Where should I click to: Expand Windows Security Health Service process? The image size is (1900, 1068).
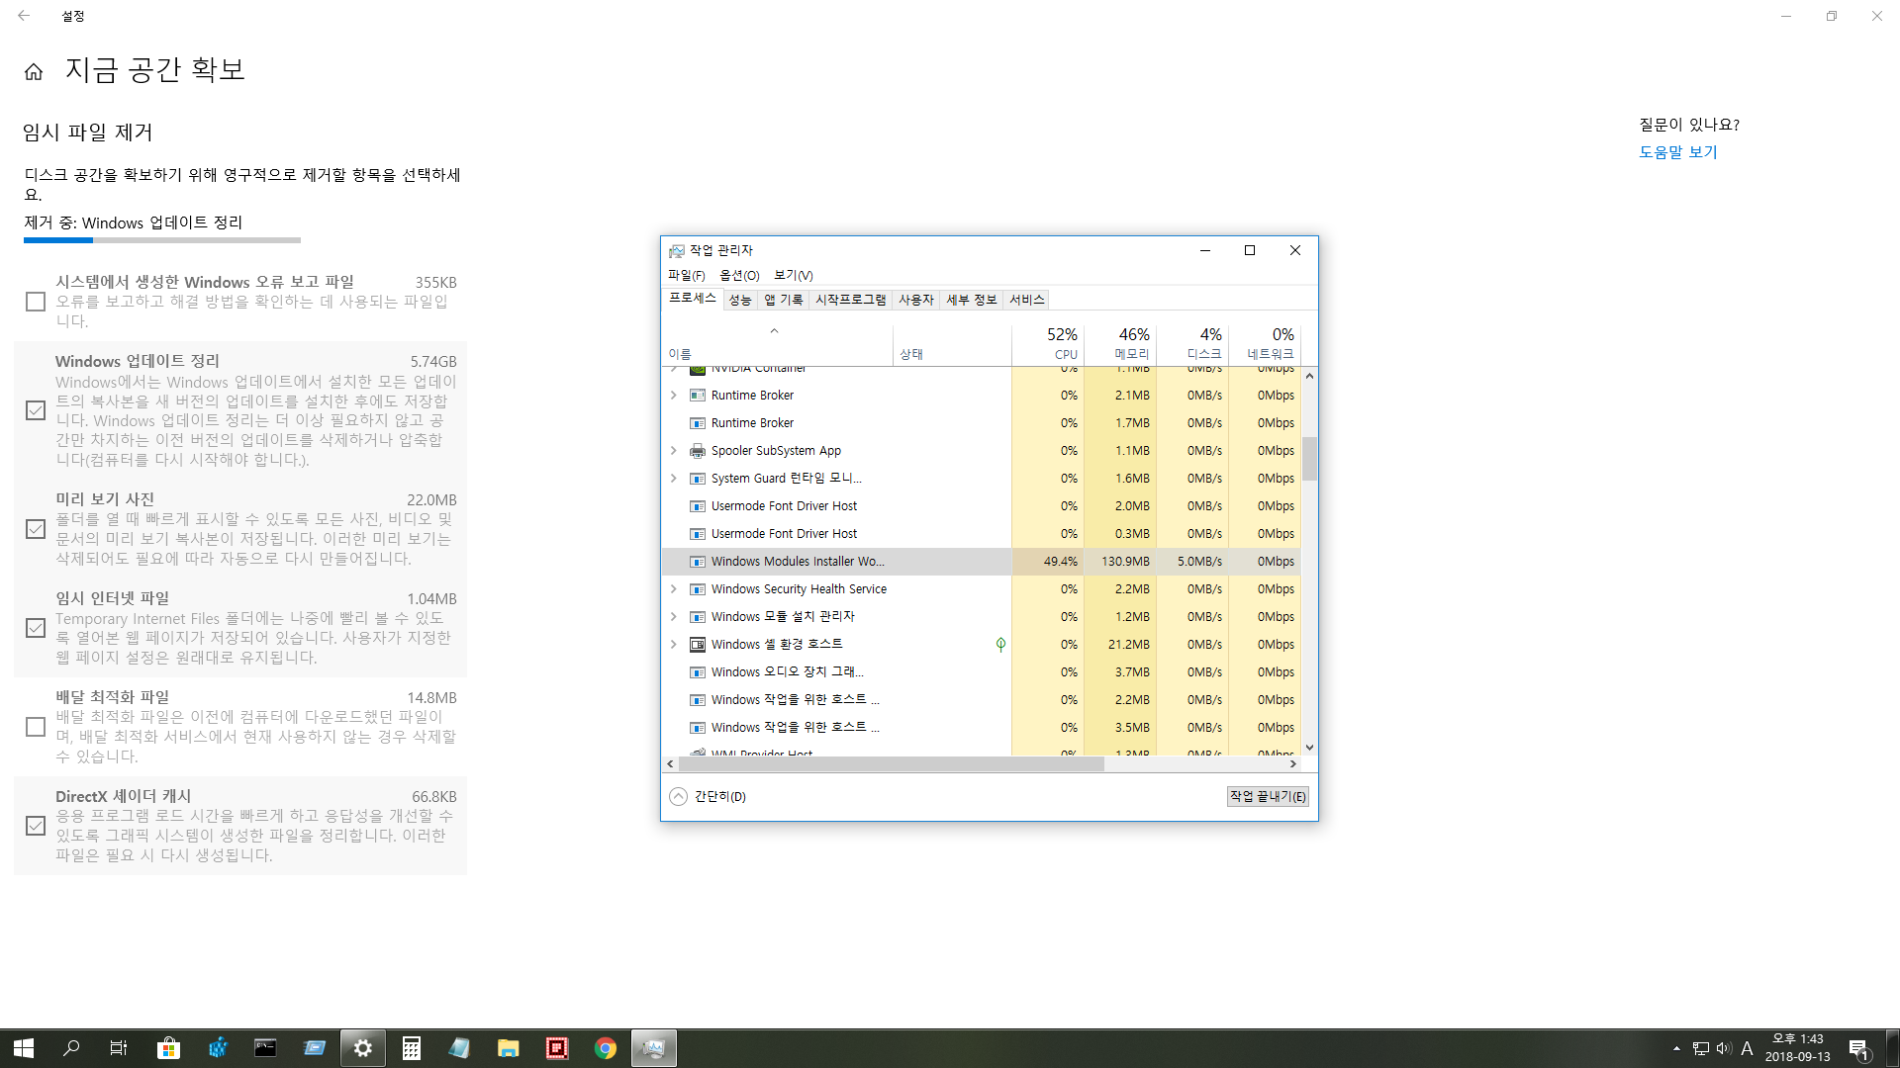coord(674,589)
